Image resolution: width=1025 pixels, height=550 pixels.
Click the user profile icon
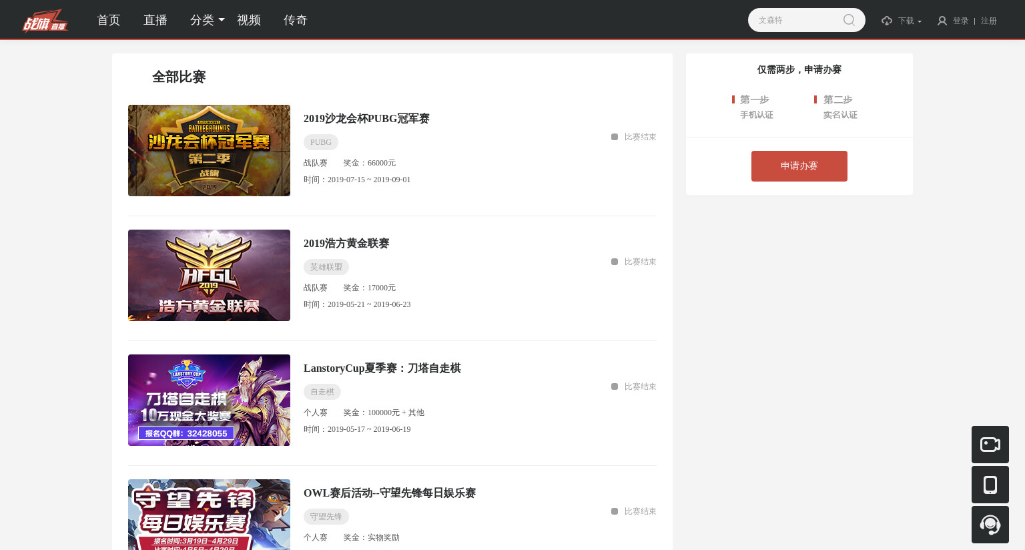(x=942, y=21)
